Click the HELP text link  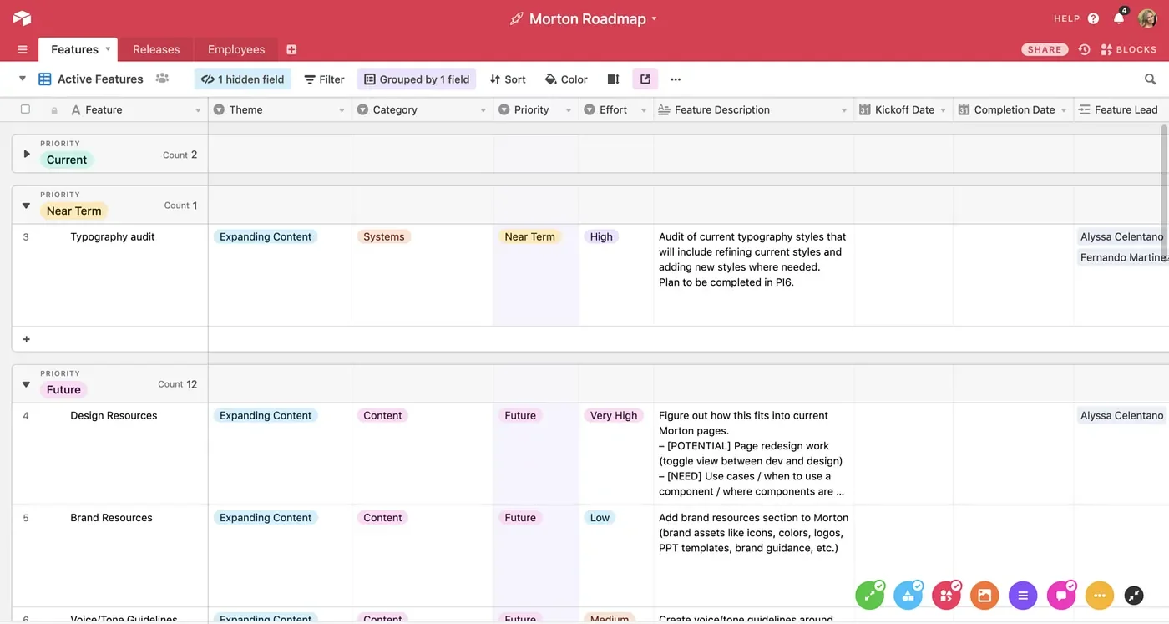1066,18
